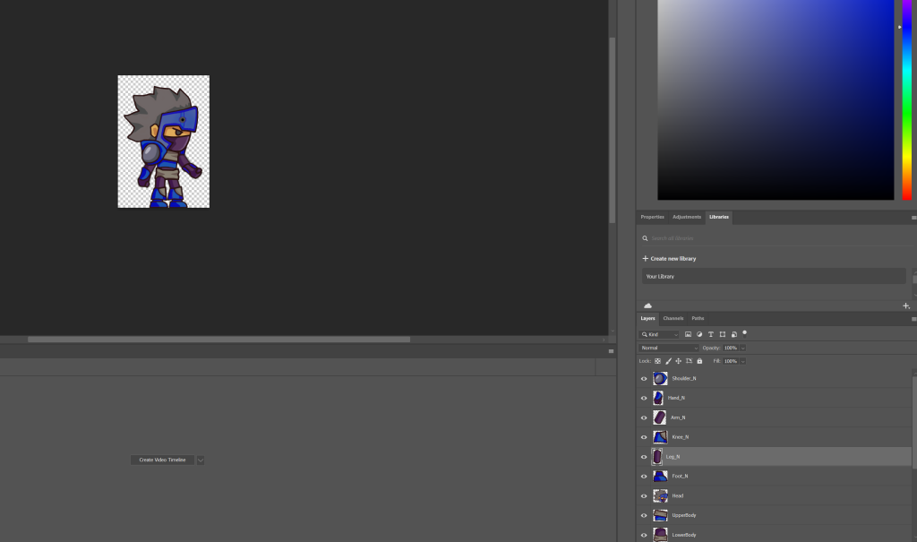The height and width of the screenshot is (542, 917).
Task: Open the Creative Cloud sync icon
Action: (647, 305)
